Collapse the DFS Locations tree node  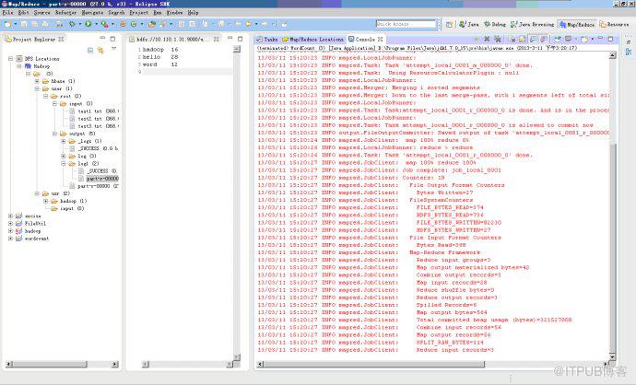pyautogui.click(x=10, y=59)
